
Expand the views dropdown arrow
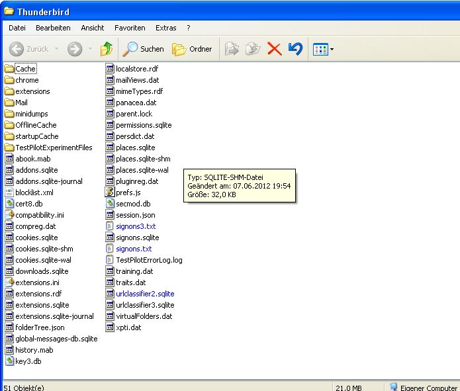pos(332,49)
